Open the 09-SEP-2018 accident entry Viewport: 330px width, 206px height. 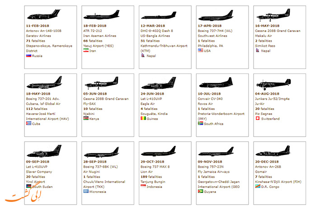(38, 162)
